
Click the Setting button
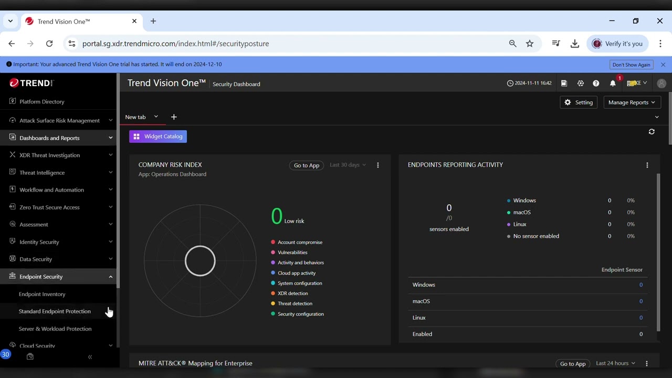(579, 102)
